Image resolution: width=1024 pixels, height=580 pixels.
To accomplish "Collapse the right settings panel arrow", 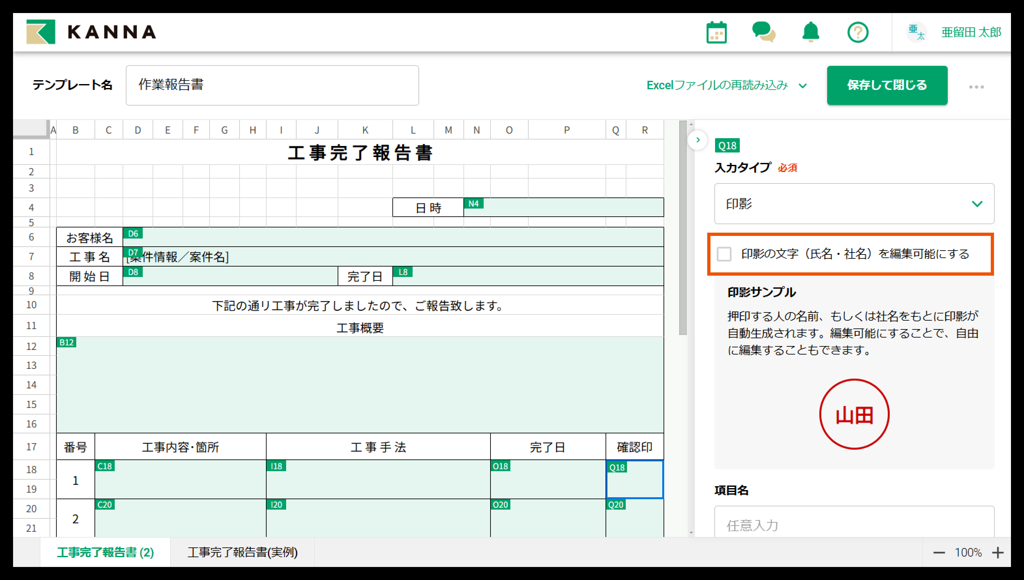I will pyautogui.click(x=698, y=140).
